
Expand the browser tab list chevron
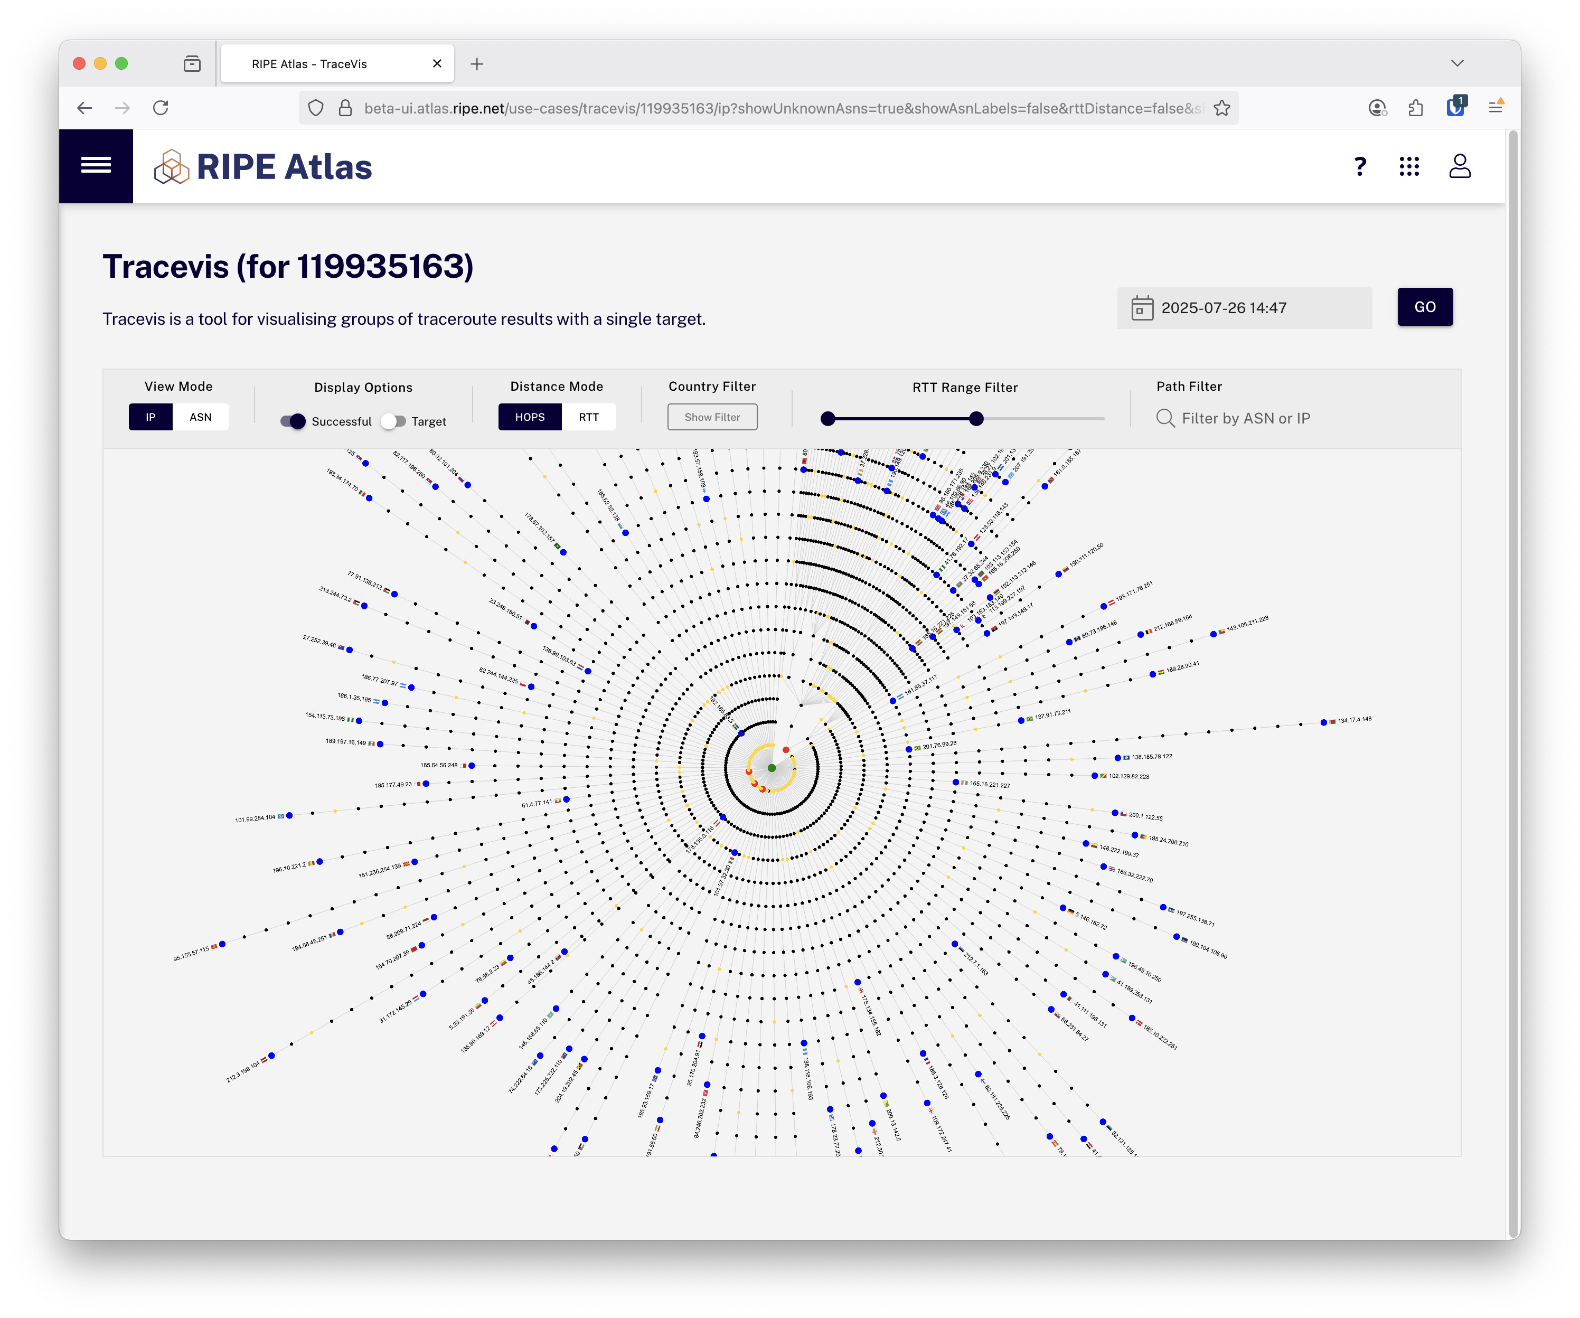[x=1456, y=63]
